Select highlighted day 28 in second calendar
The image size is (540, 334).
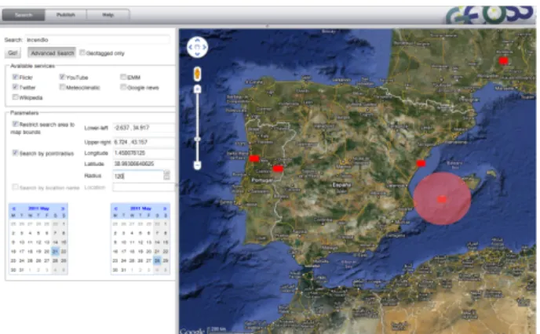click(157, 261)
